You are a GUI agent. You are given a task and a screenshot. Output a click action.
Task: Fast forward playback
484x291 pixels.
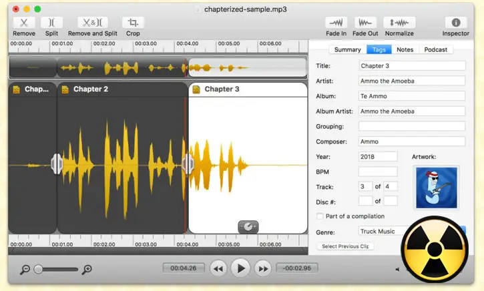[263, 269]
